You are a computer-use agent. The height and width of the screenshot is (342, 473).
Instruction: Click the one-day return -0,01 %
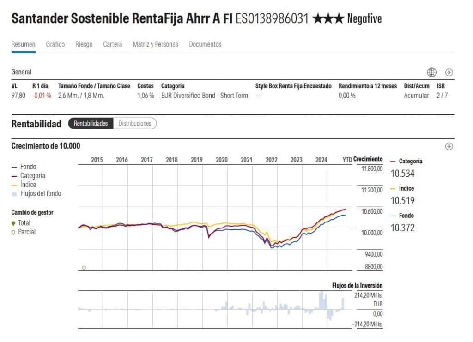click(42, 96)
